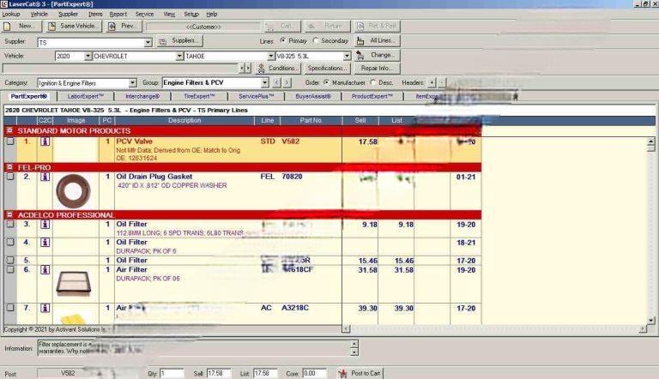Open the Setup menu
The height and width of the screenshot is (379, 659).
point(191,14)
